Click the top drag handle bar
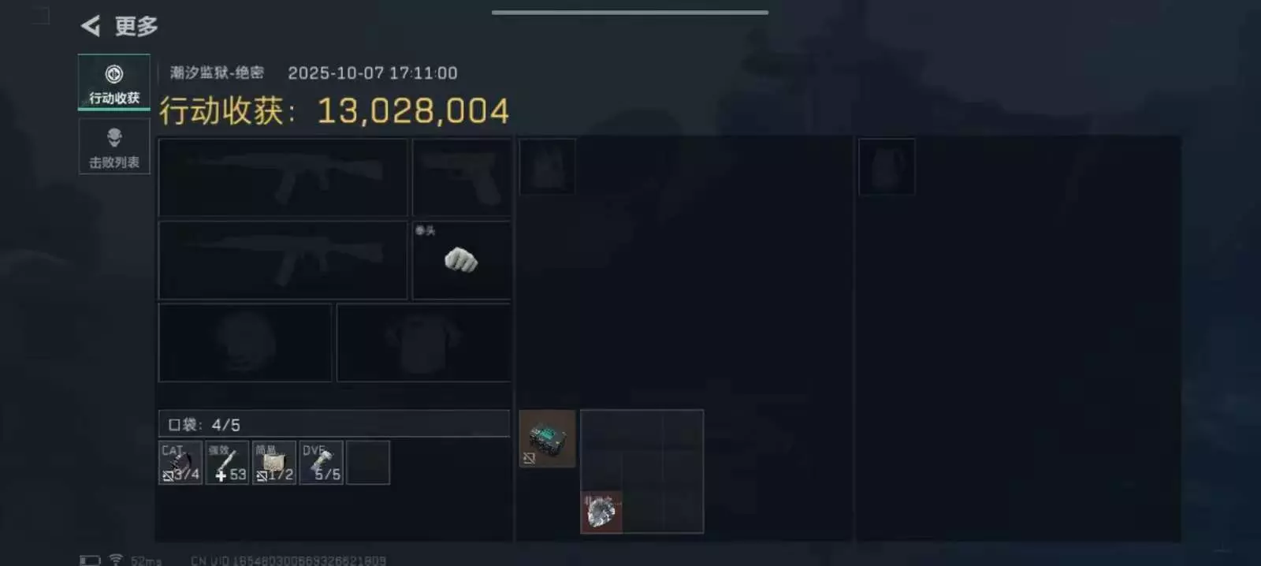Screen dimensions: 1261x566 630,13
